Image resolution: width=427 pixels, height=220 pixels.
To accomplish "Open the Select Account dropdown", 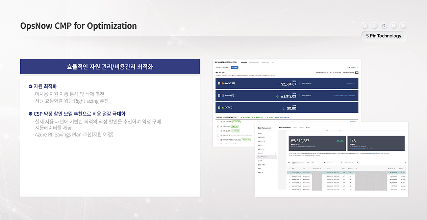I will [322, 73].
